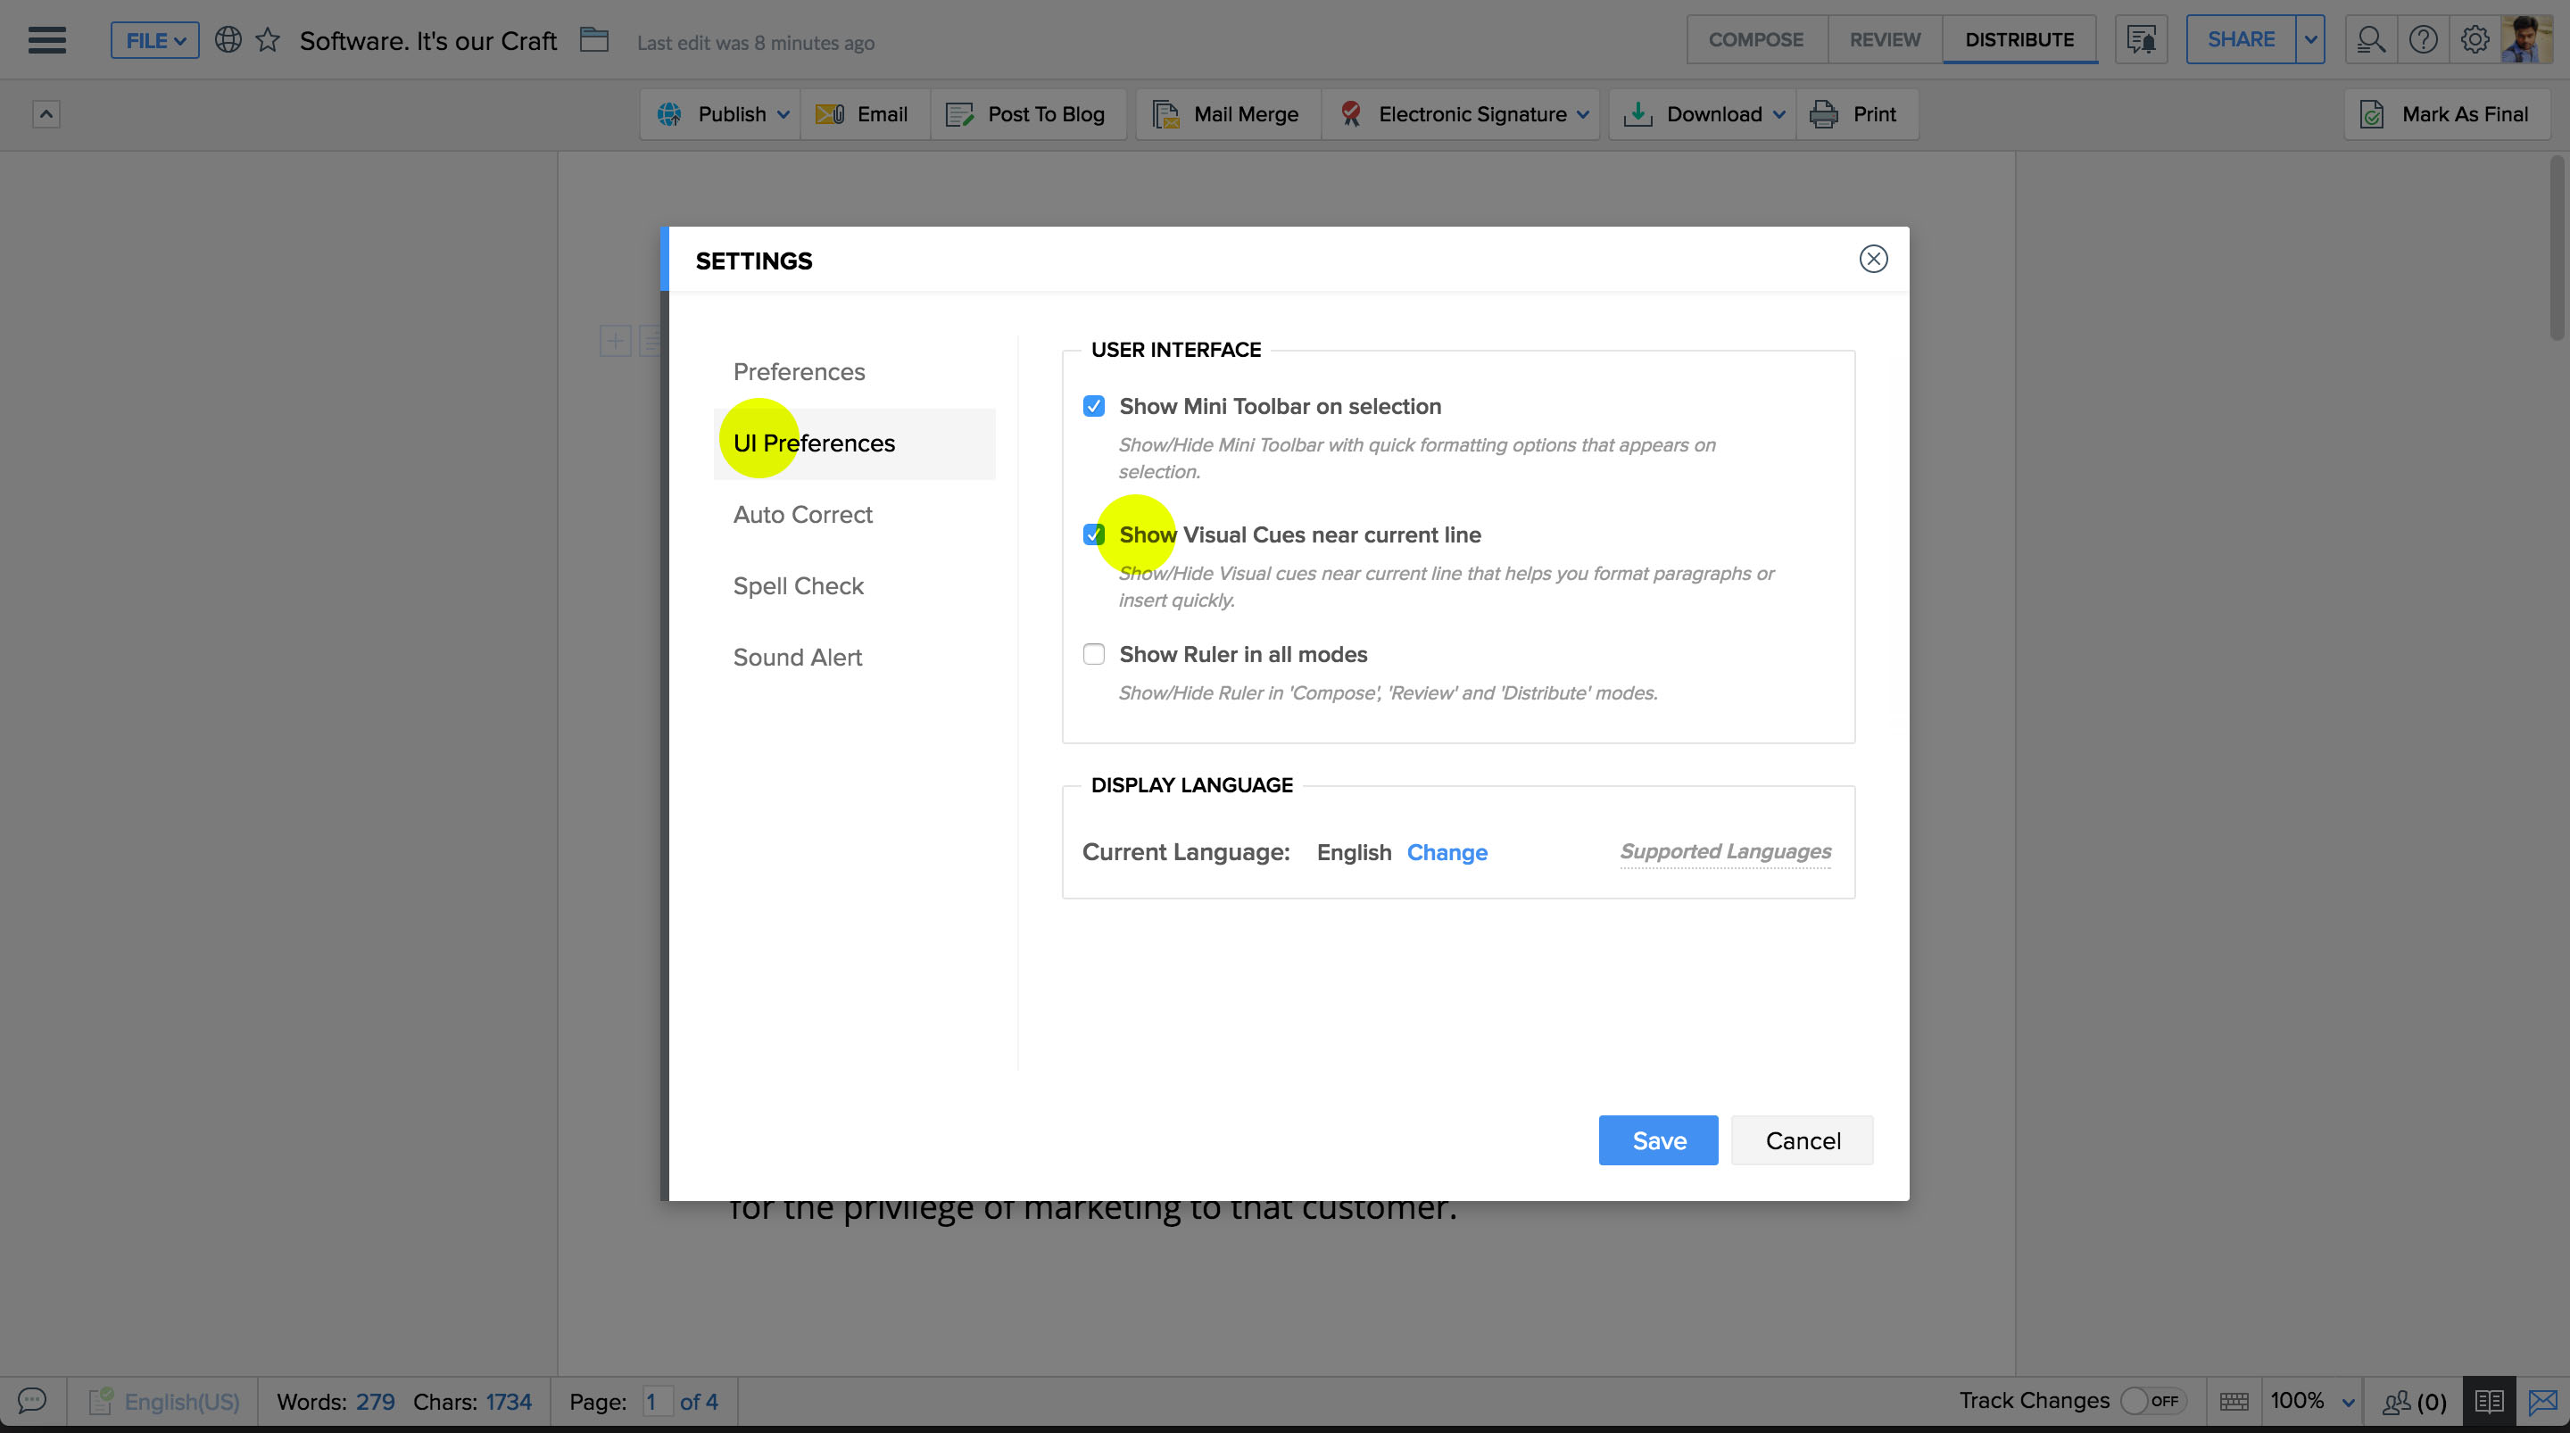Enable Show Ruler in all modes
Image resolution: width=2570 pixels, height=1433 pixels.
coord(1093,655)
